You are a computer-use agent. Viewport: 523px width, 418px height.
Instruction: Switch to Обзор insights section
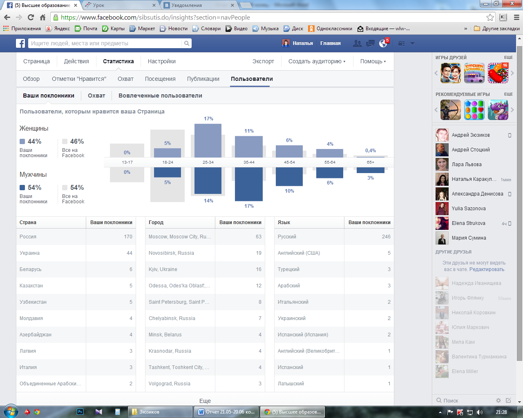(x=31, y=79)
